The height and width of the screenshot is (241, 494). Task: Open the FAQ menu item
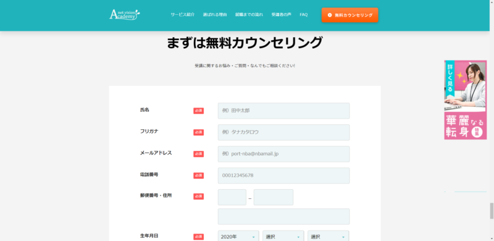coord(304,15)
